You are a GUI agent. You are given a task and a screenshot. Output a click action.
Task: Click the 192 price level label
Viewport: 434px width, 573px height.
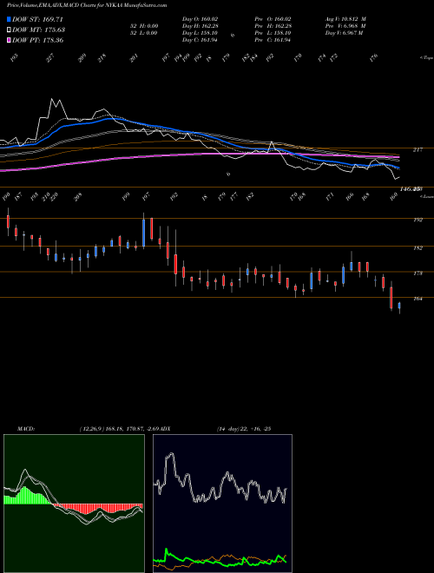click(x=418, y=220)
